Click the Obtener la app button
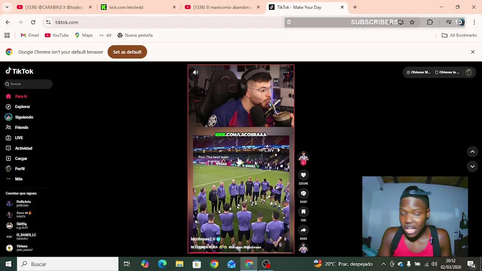The width and height of the screenshot is (482, 271). tap(447, 72)
